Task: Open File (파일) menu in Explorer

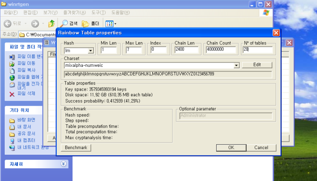Action: coord(11,12)
